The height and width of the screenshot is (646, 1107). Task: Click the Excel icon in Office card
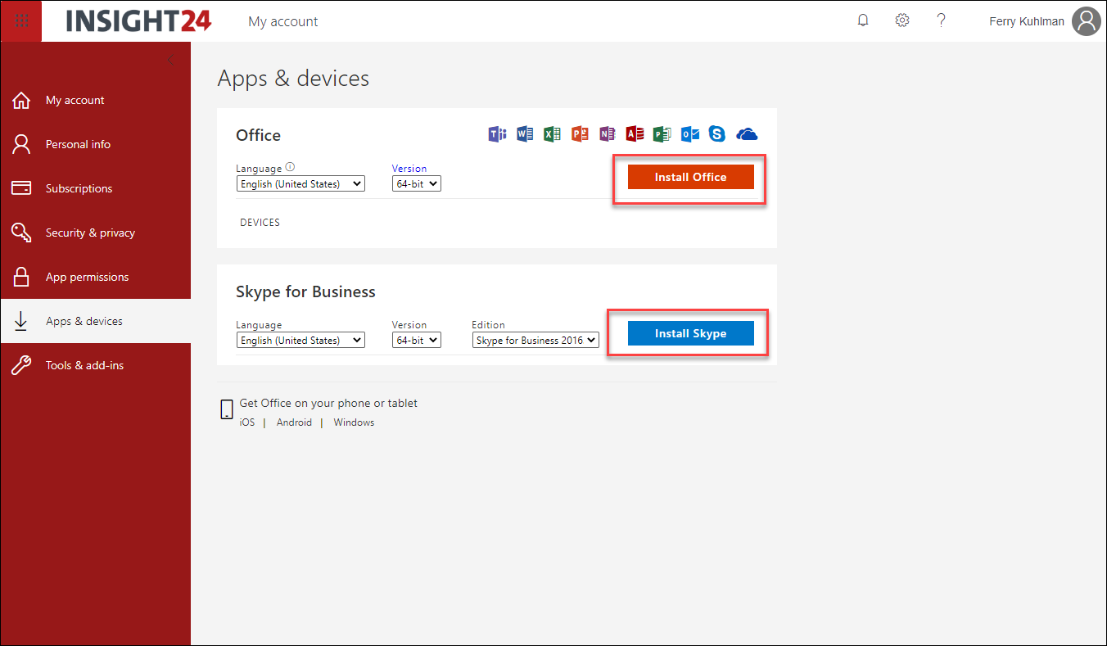click(553, 134)
